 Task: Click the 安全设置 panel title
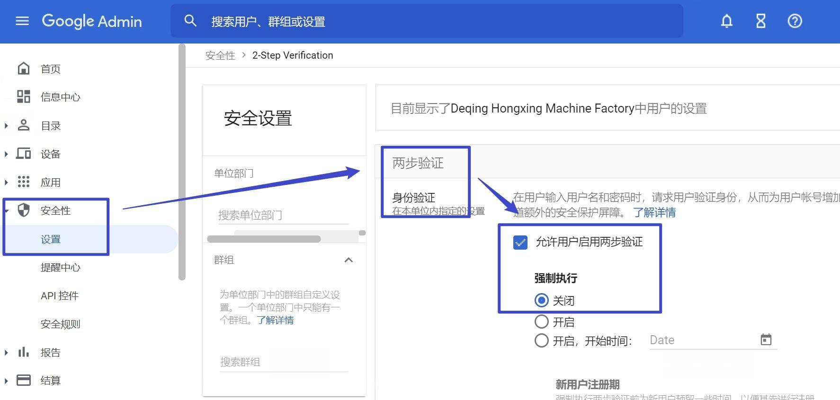pyautogui.click(x=258, y=118)
